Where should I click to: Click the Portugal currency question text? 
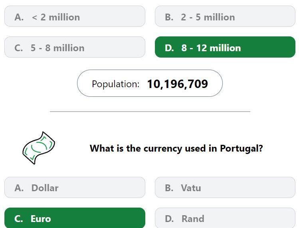pyautogui.click(x=176, y=148)
